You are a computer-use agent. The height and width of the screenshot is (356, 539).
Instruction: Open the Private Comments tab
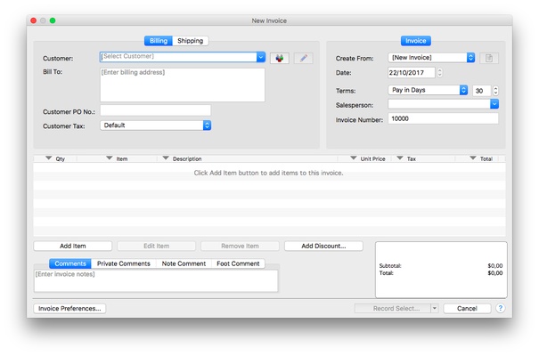[124, 263]
